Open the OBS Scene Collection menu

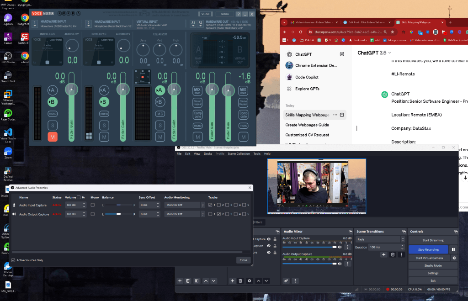(x=239, y=153)
